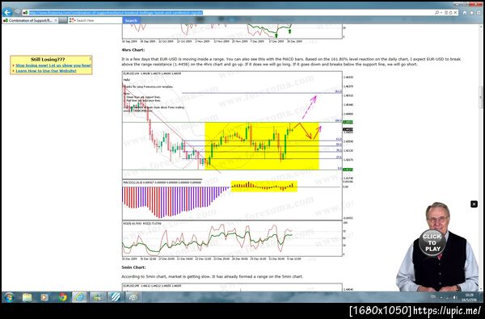Image resolution: width=485 pixels, height=319 pixels.
Task: Click the compatibility view icon in address bar
Action: (x=446, y=13)
